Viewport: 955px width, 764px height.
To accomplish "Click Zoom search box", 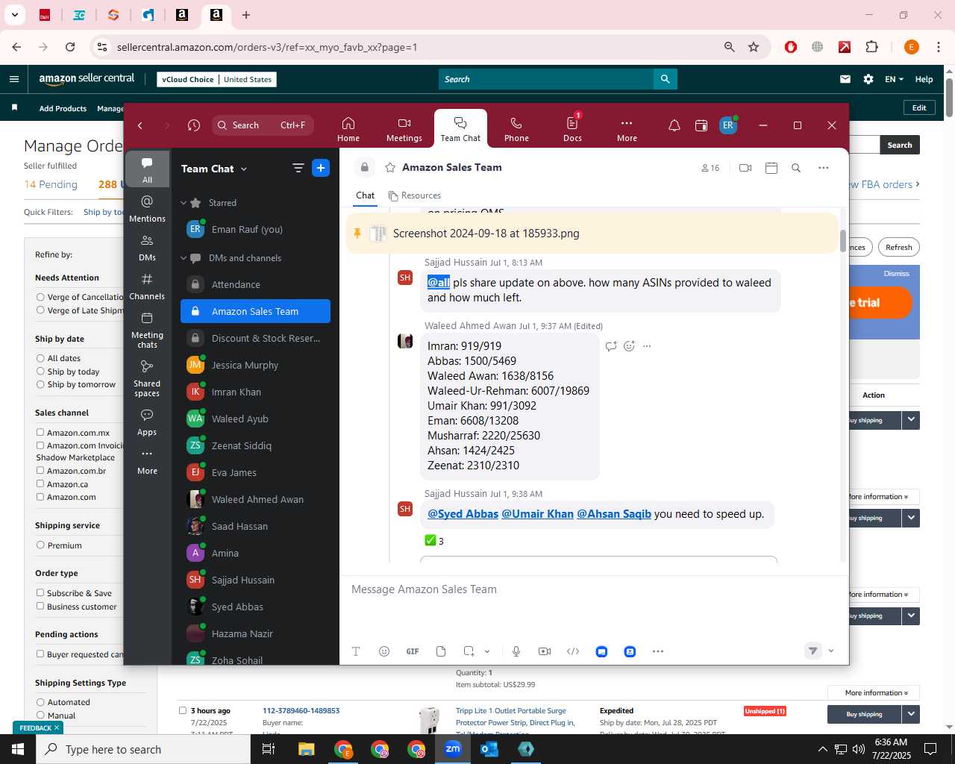I will [x=263, y=125].
